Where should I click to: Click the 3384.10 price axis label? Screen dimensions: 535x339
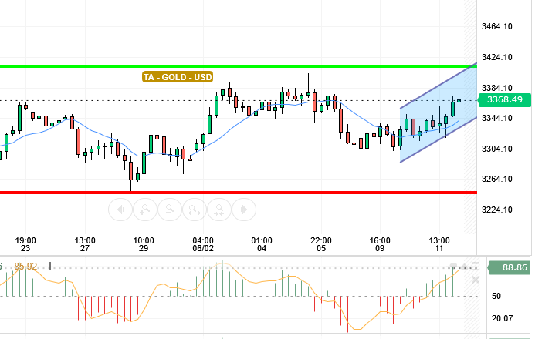(497, 88)
